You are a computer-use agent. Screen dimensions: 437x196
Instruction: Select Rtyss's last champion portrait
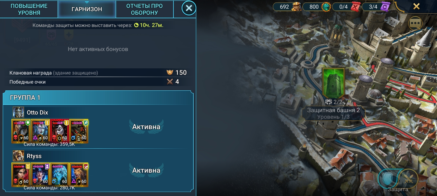[79, 174]
